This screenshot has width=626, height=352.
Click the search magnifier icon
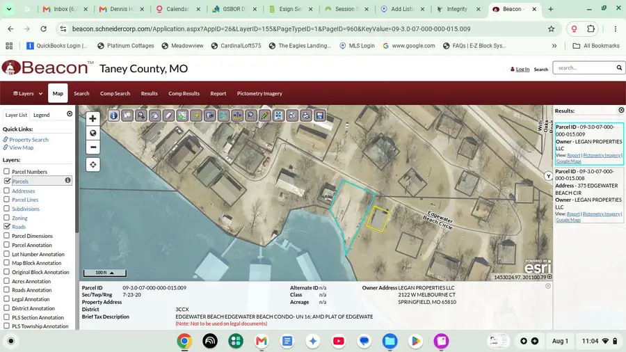(619, 68)
